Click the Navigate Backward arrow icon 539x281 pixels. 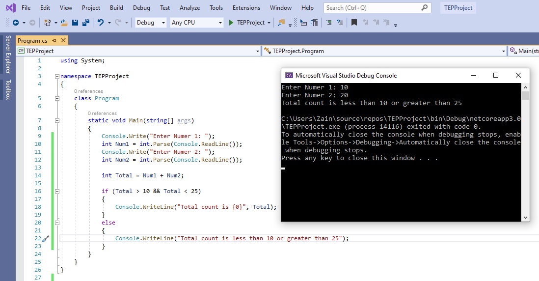pyautogui.click(x=16, y=23)
